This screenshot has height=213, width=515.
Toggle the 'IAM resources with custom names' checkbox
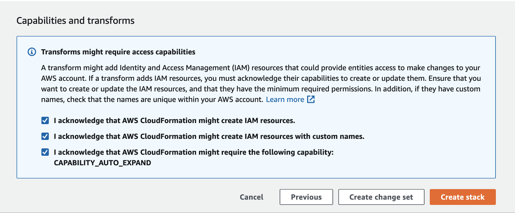coord(45,136)
